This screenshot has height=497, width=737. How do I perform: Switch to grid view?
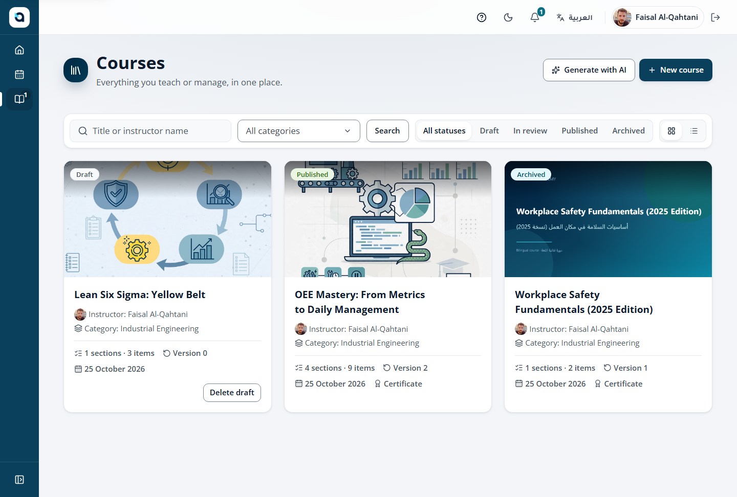tap(671, 131)
